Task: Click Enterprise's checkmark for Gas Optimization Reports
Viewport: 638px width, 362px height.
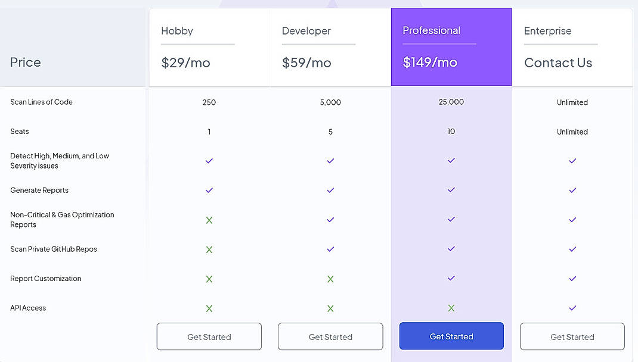Action: click(572, 220)
